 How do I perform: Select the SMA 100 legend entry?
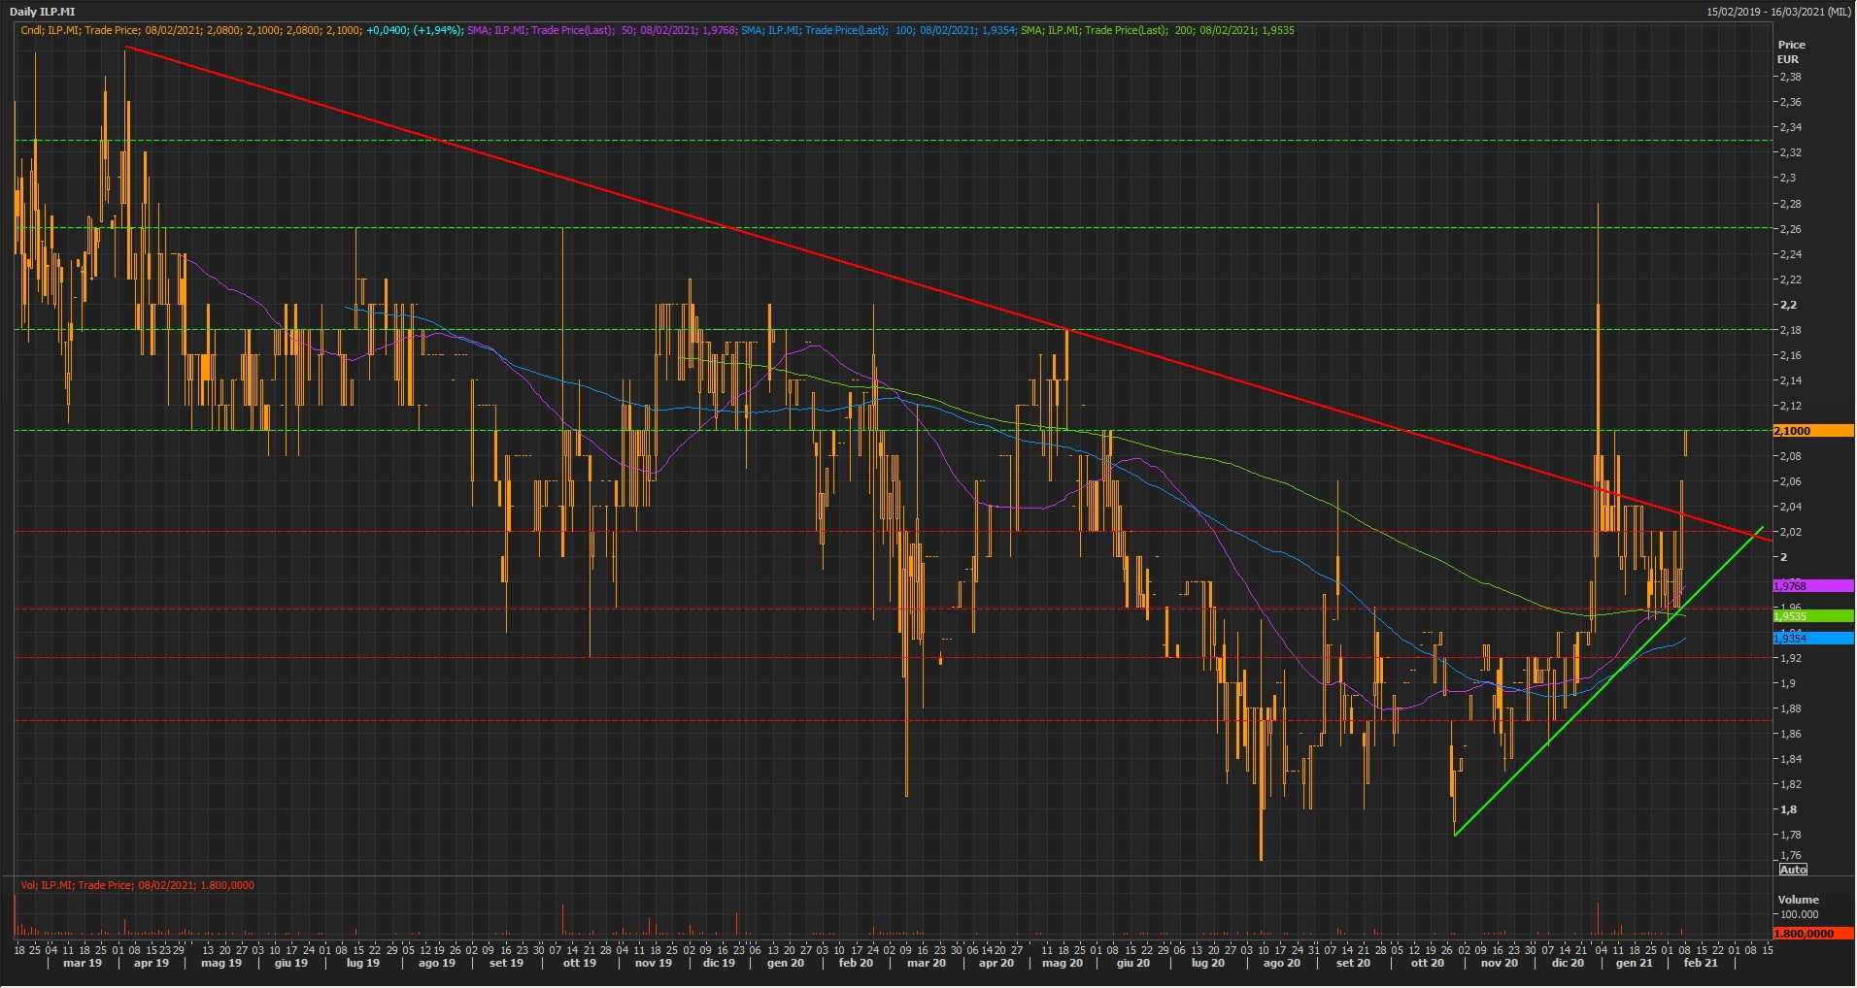[879, 30]
